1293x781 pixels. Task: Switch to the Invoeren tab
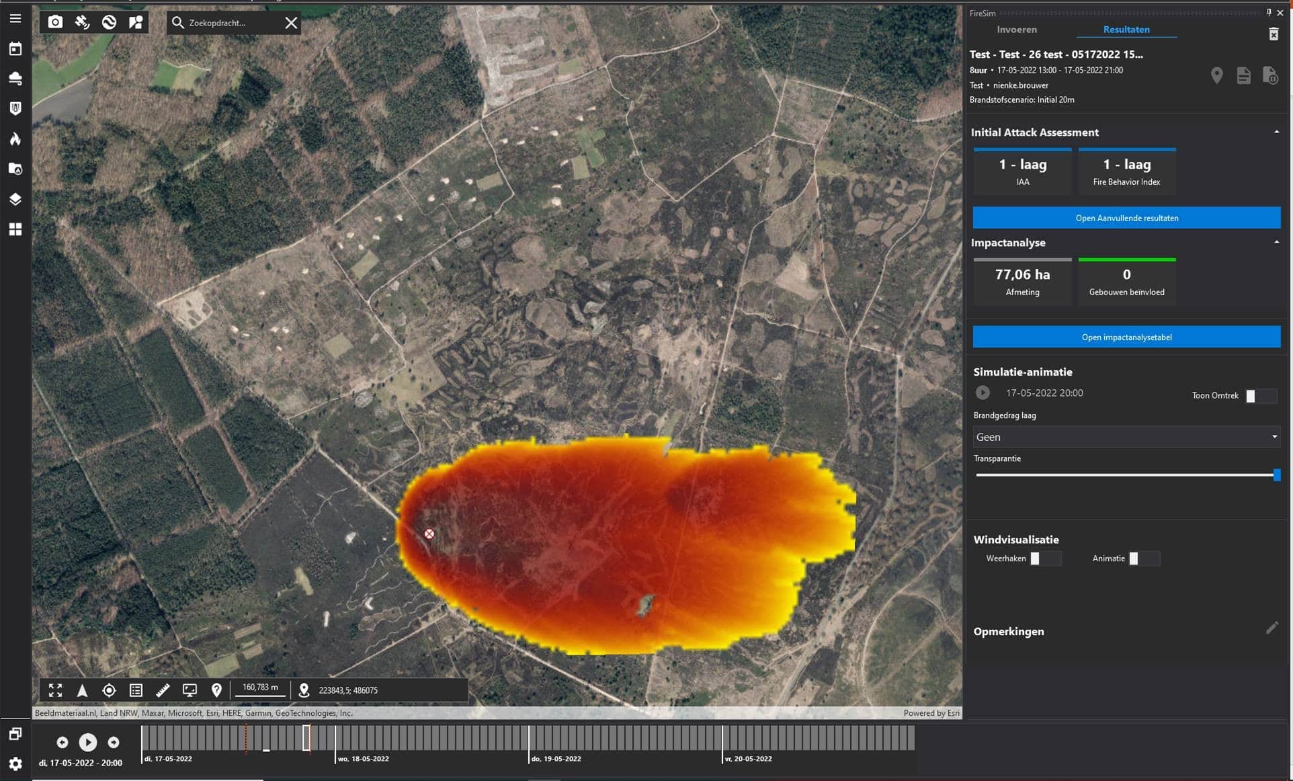[x=1016, y=30]
